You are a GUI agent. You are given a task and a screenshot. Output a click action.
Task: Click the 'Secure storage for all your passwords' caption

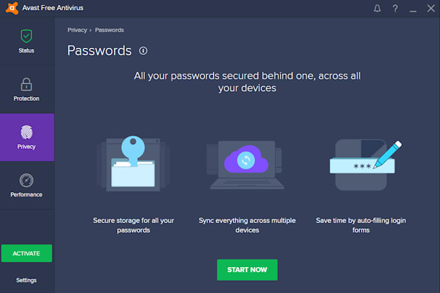pyautogui.click(x=133, y=225)
